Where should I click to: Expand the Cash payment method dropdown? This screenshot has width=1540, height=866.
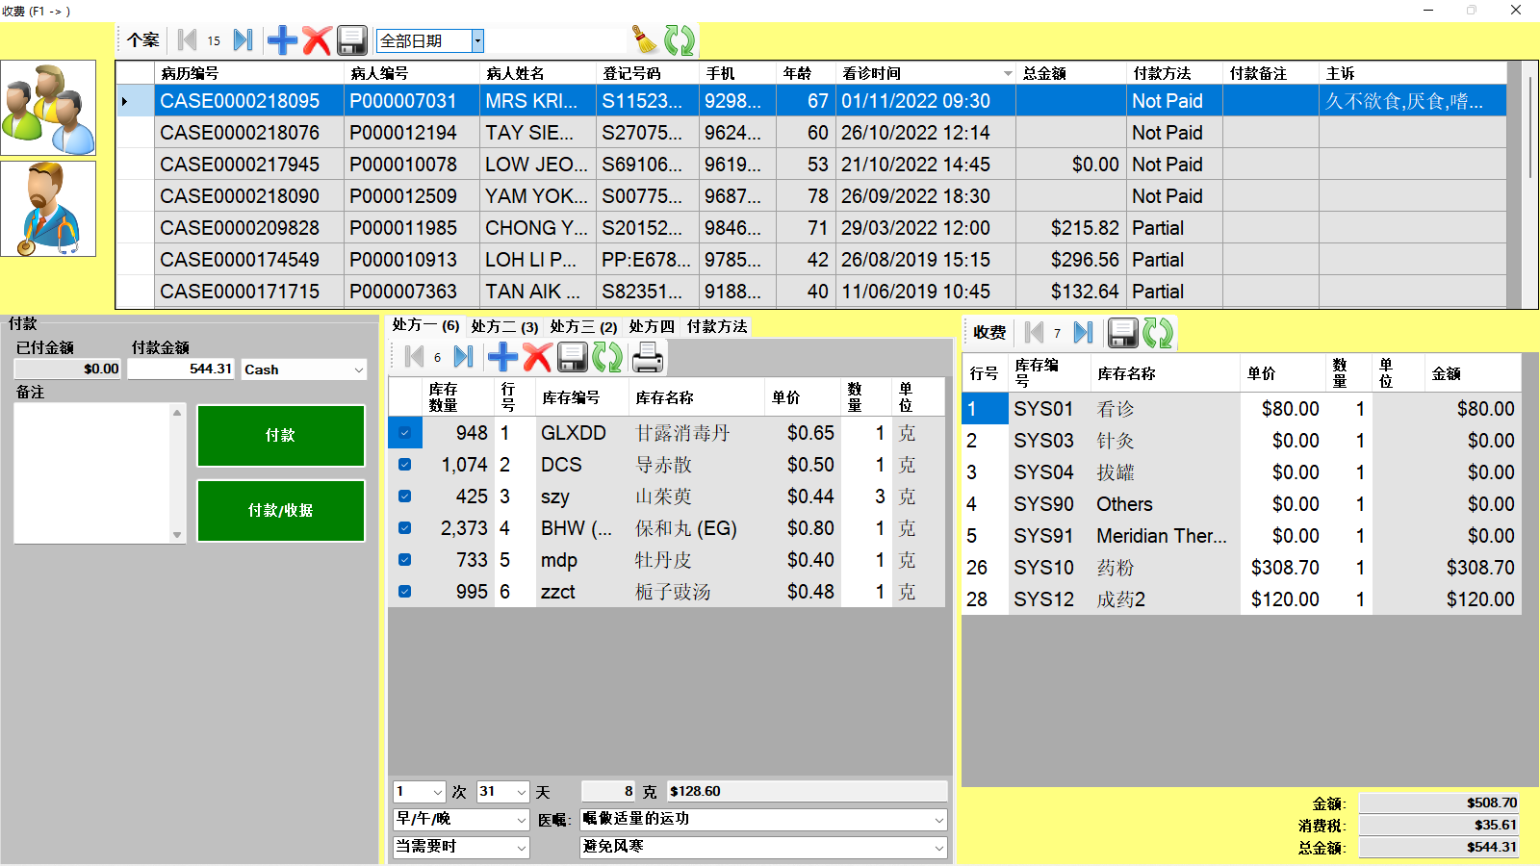(358, 369)
